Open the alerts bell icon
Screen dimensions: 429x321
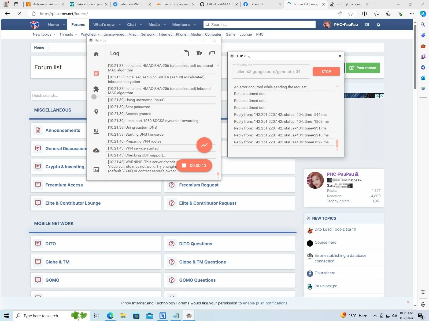pos(378,25)
